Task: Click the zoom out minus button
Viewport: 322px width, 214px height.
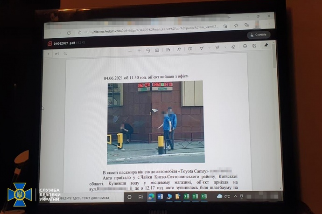Action: click(x=130, y=50)
